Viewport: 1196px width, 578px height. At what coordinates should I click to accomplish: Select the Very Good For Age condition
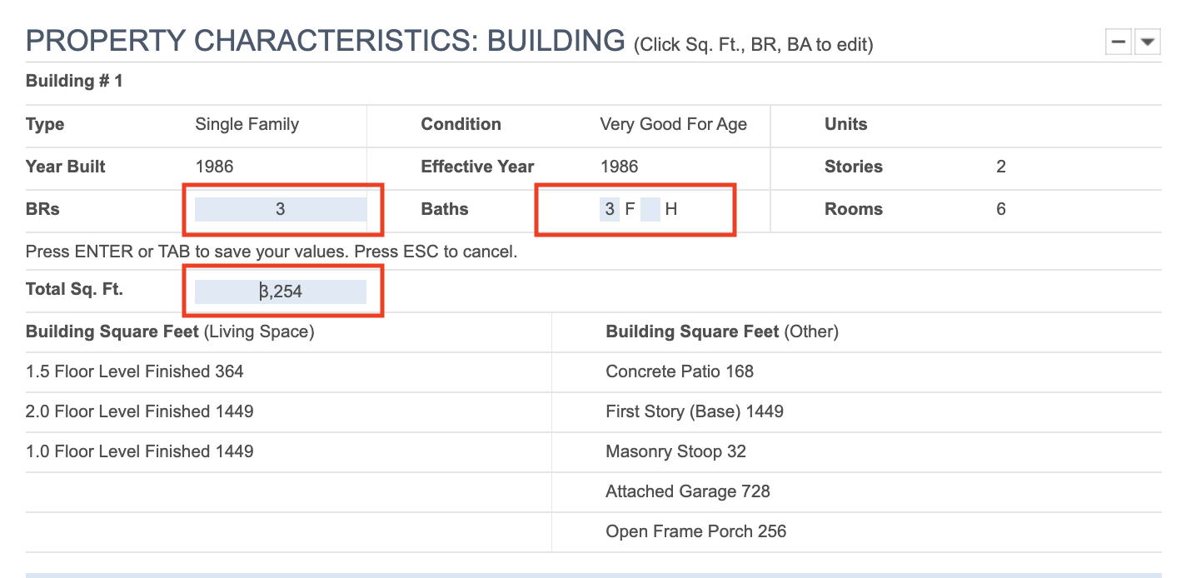click(673, 124)
